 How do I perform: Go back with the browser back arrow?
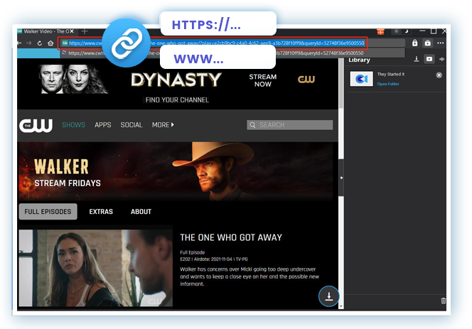point(19,43)
